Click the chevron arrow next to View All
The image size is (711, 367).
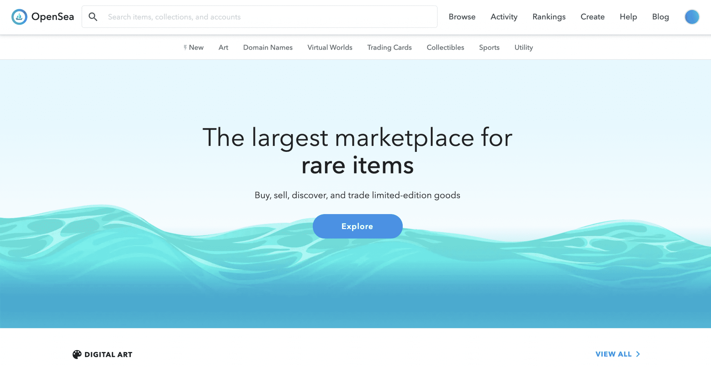click(638, 354)
